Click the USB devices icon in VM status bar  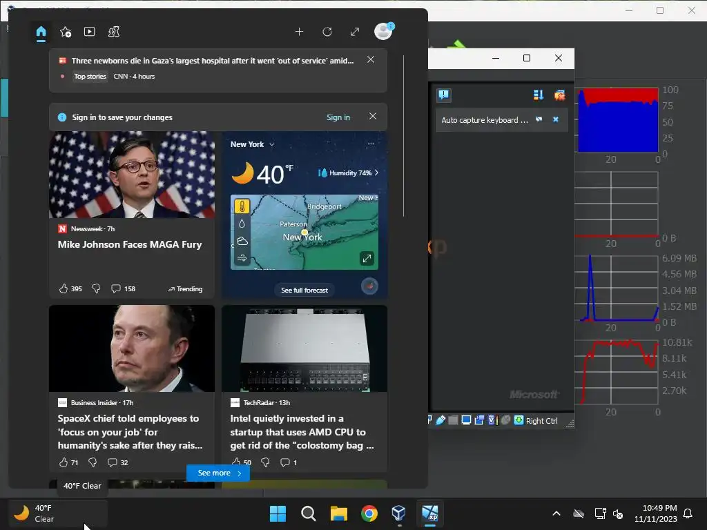[x=441, y=420]
